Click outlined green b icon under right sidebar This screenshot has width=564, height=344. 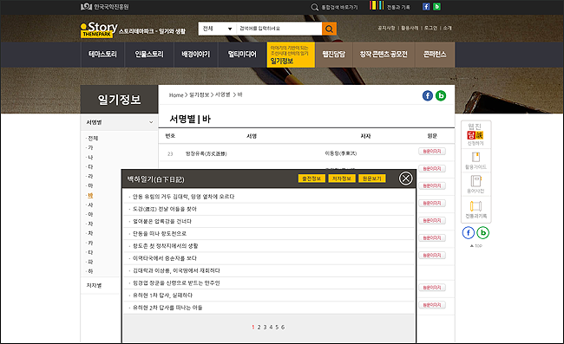tap(482, 233)
